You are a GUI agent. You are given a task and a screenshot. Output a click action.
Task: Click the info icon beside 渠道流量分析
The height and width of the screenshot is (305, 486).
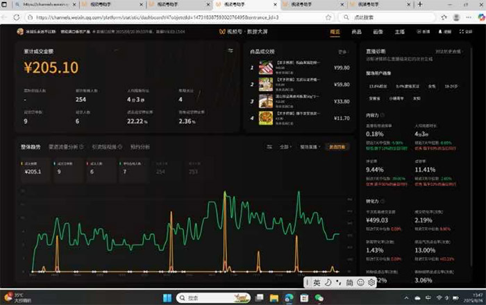click(x=82, y=147)
